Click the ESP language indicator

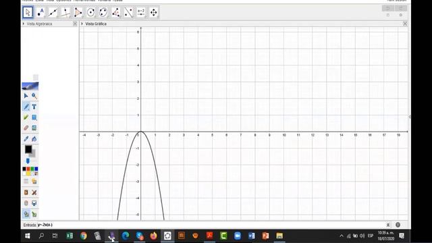[x=371, y=236]
